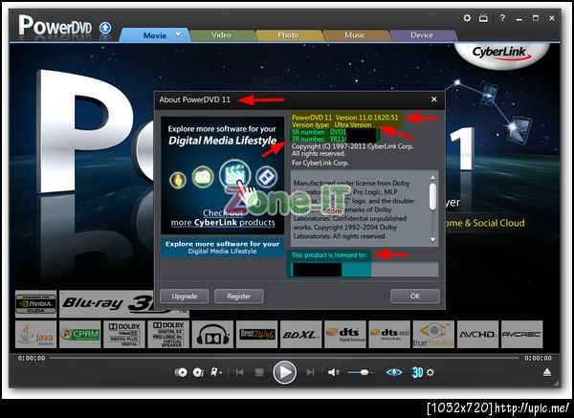Viewport: 574px width, 418px height.
Task: Switch to the Music tab
Action: click(x=355, y=35)
